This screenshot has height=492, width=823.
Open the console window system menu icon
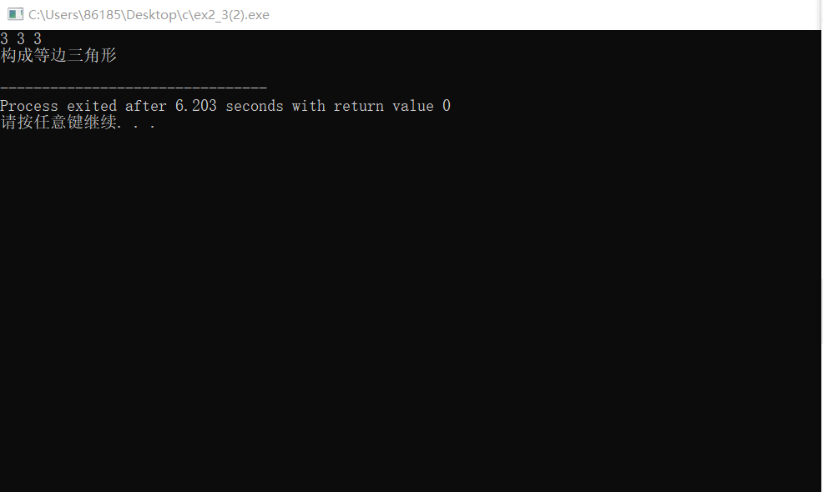click(15, 14)
